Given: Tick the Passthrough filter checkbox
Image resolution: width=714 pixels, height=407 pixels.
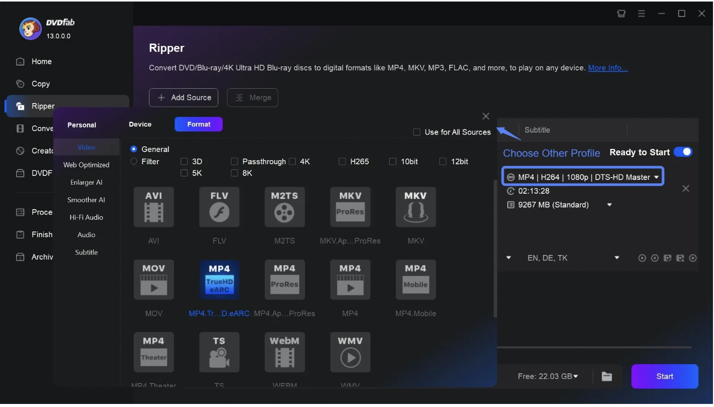Looking at the screenshot, I should [235, 161].
